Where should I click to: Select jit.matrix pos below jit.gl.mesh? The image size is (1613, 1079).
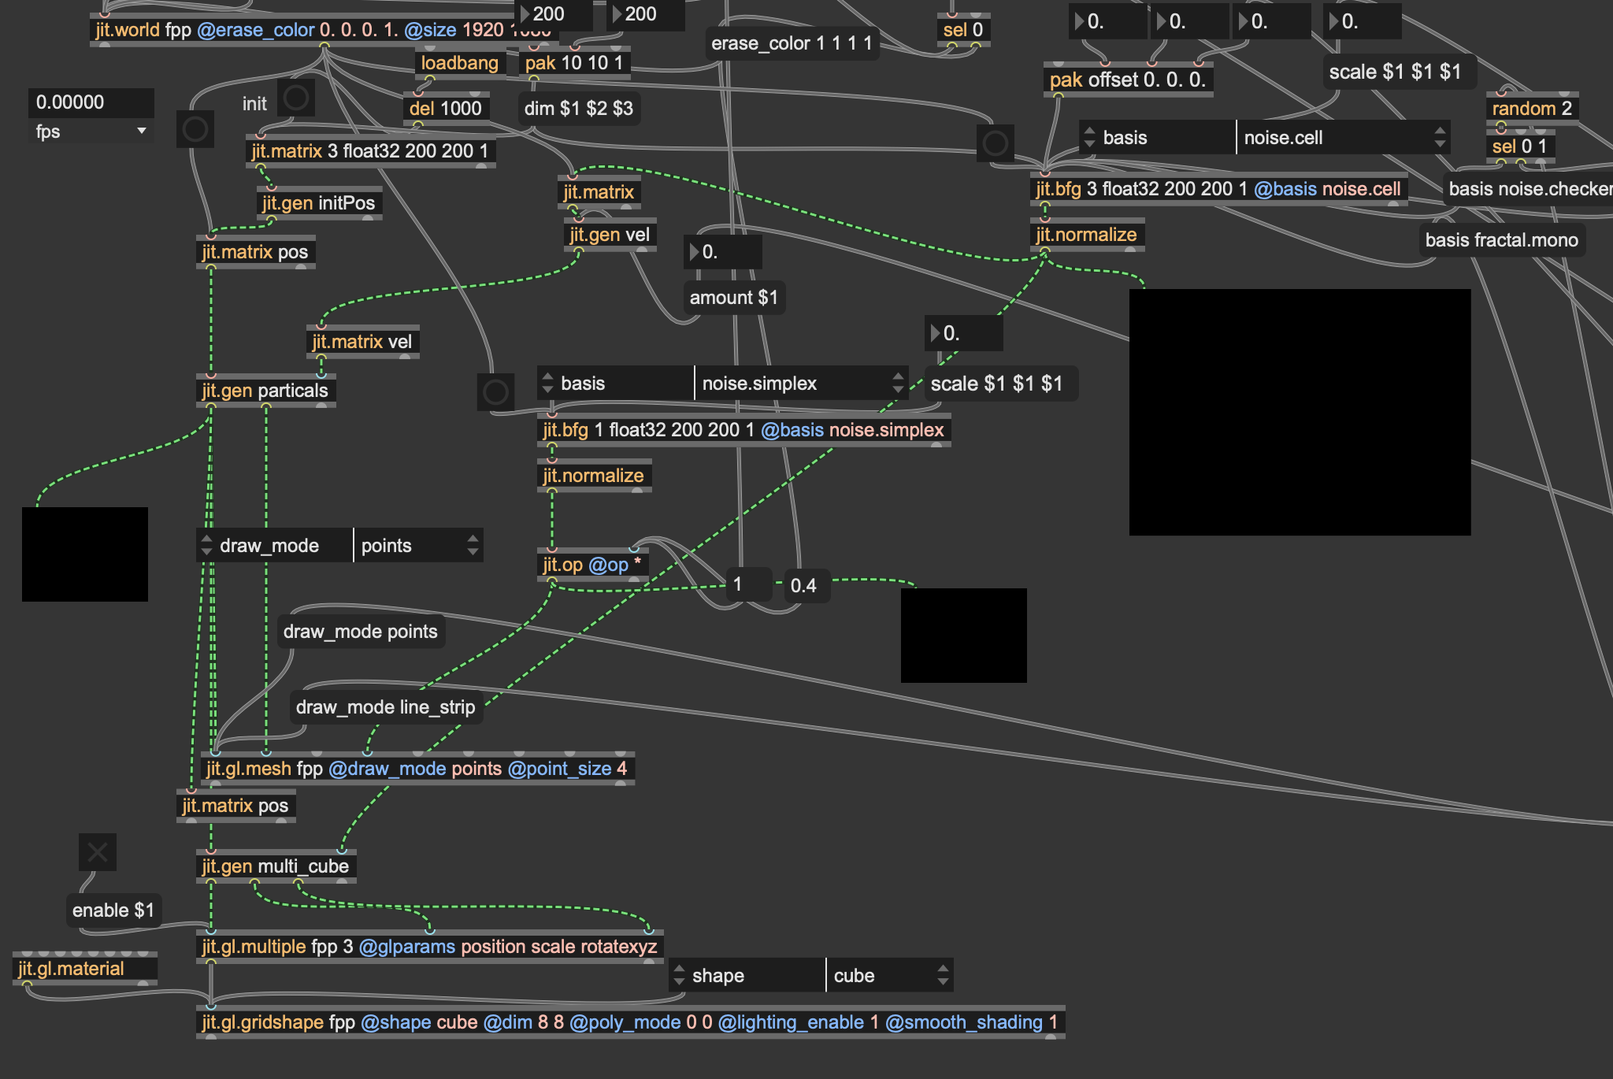[235, 806]
